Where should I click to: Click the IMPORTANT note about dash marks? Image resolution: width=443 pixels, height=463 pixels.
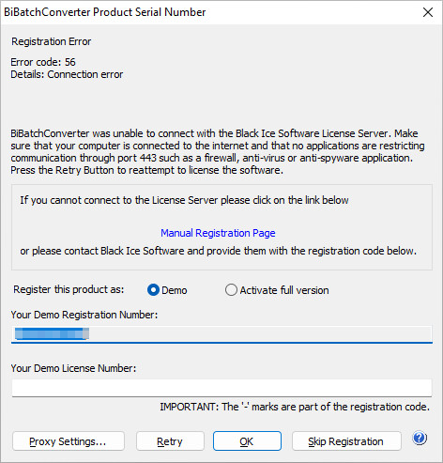click(x=295, y=407)
